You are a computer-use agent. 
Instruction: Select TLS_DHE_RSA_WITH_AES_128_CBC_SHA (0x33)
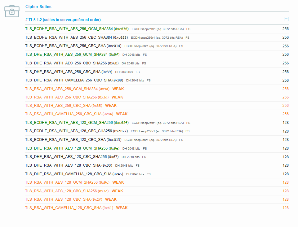pyautogui.click(x=69, y=165)
